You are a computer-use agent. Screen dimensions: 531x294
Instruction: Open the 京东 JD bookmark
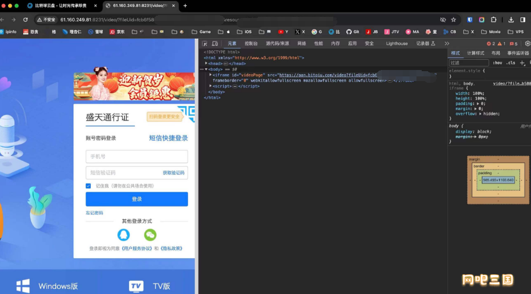coord(117,32)
